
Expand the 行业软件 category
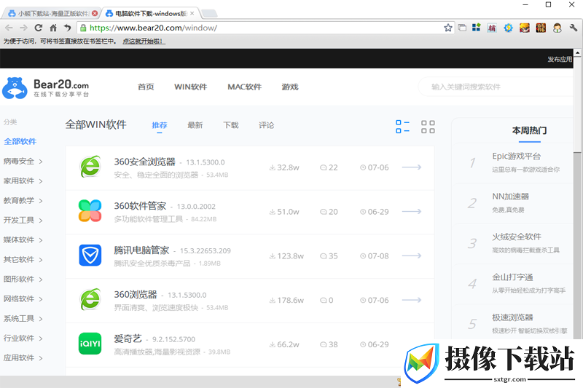click(x=23, y=338)
